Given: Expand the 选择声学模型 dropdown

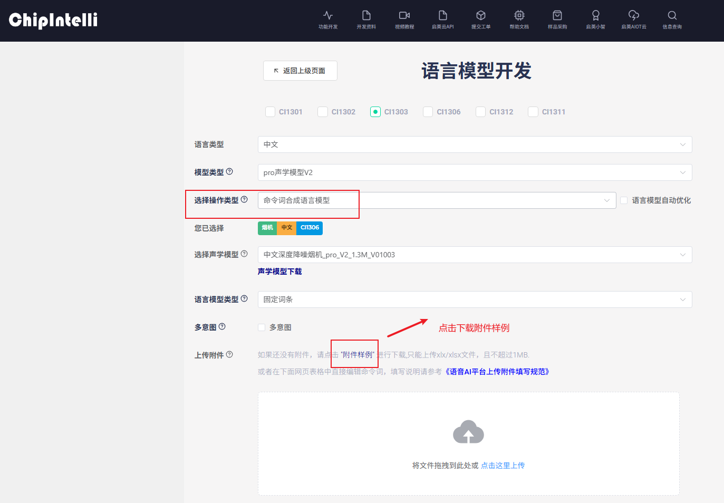Looking at the screenshot, I should pos(475,255).
